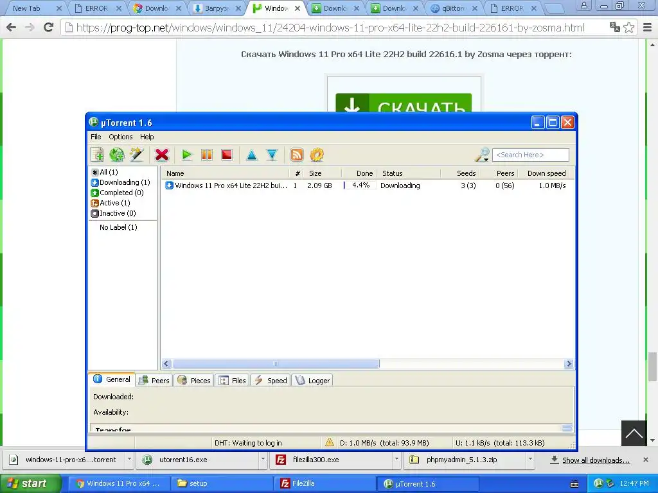Sort by Down speed column header
Screen dimensions: 658x493
pyautogui.click(x=544, y=173)
